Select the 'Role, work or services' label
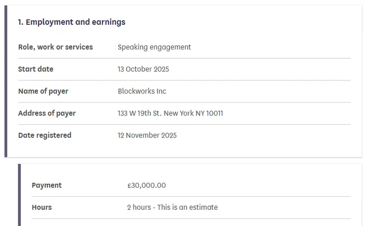 [55, 47]
